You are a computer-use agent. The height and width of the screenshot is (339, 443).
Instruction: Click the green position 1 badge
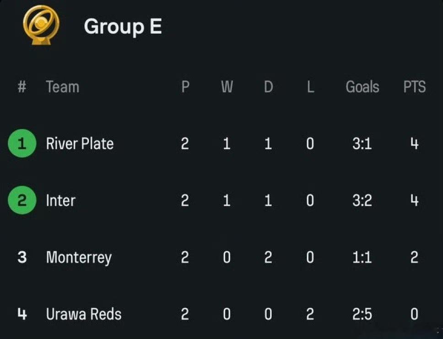(x=22, y=143)
